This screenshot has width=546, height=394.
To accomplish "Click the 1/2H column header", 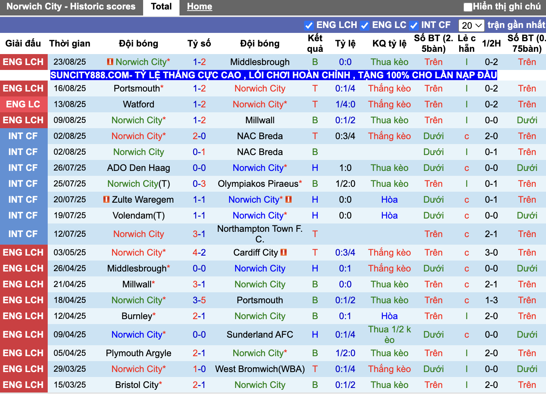I will point(491,43).
